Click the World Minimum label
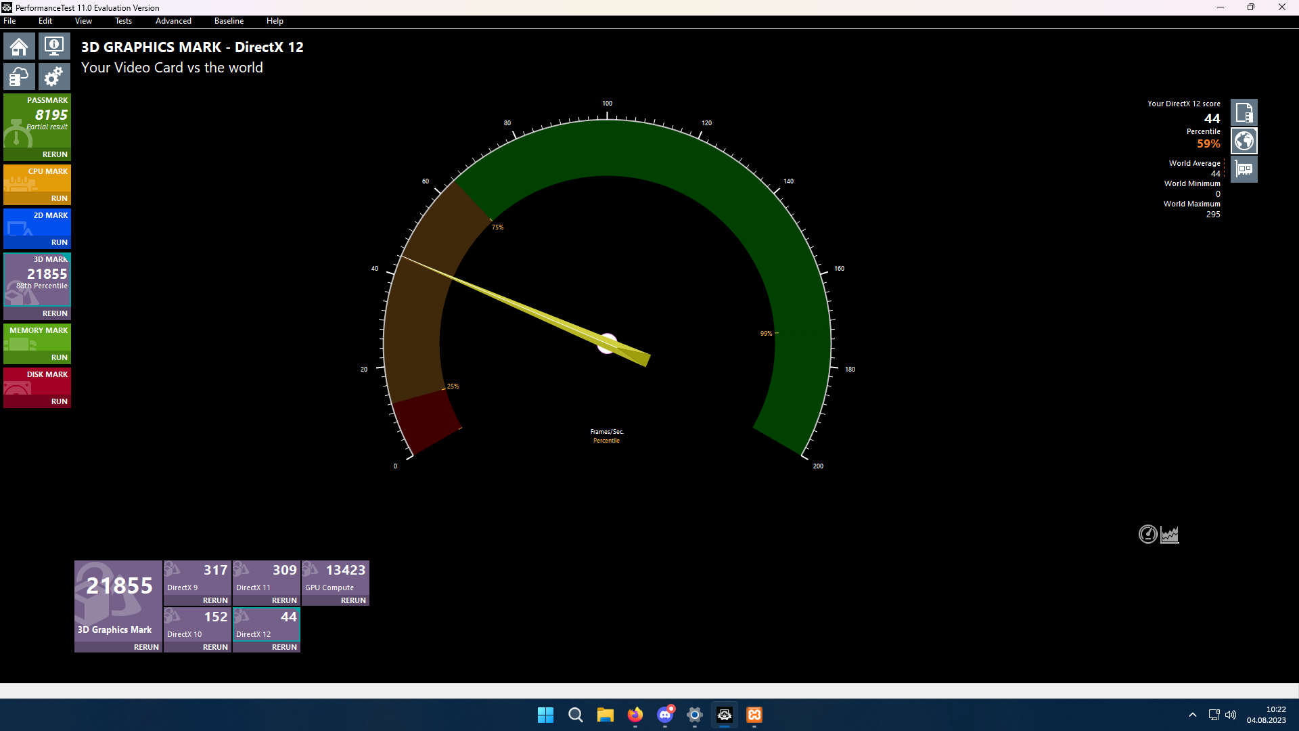The width and height of the screenshot is (1299, 731). (x=1192, y=183)
